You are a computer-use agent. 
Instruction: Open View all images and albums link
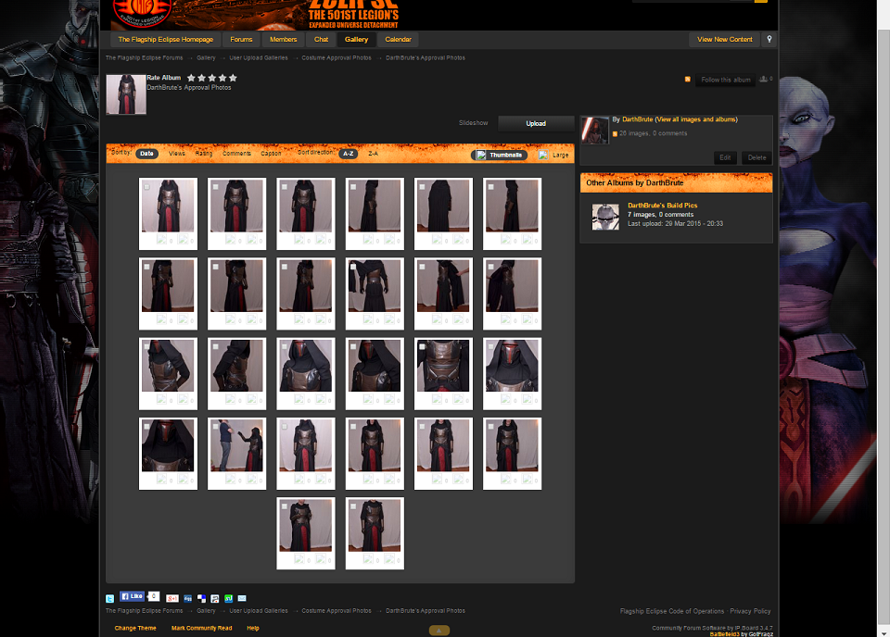click(696, 119)
